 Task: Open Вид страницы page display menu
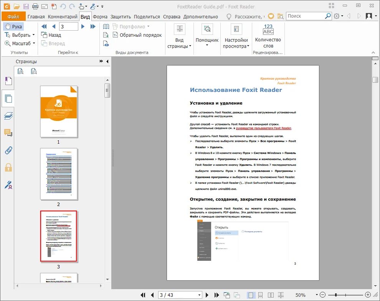[x=179, y=36]
